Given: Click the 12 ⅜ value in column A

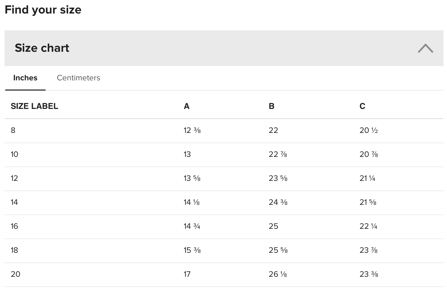Looking at the screenshot, I should pyautogui.click(x=192, y=130).
